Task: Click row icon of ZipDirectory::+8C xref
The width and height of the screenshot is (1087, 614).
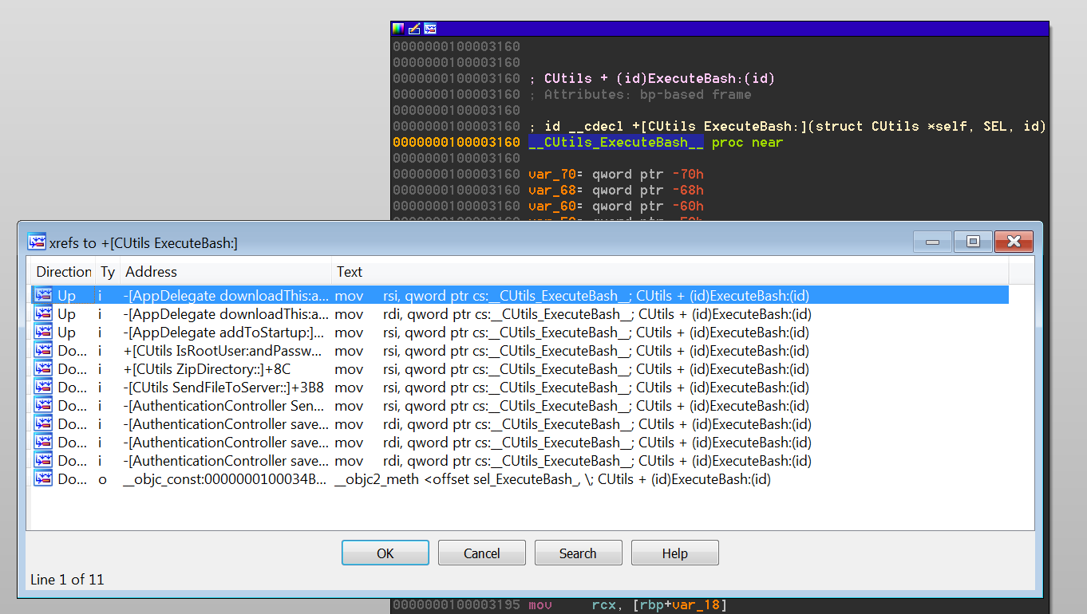Action: coord(43,369)
